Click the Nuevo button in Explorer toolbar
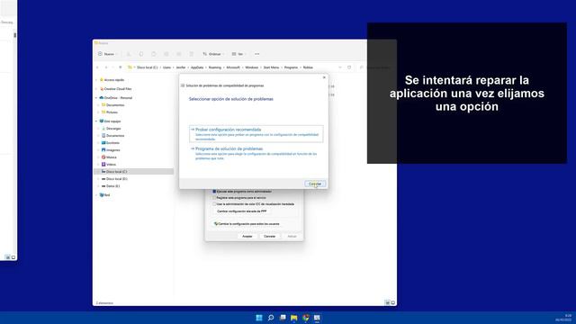The width and height of the screenshot is (576, 324). [107, 54]
